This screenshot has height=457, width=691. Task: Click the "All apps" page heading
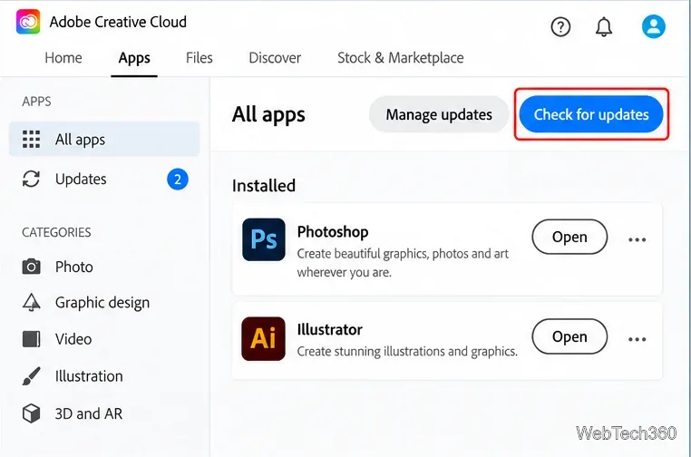click(x=268, y=115)
